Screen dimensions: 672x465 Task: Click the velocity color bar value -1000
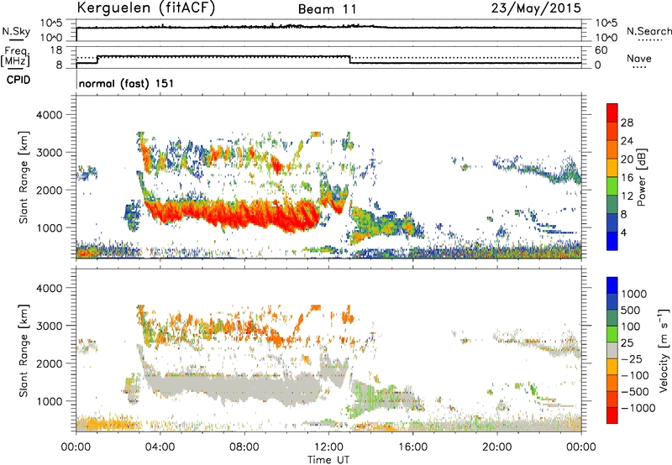coord(638,408)
